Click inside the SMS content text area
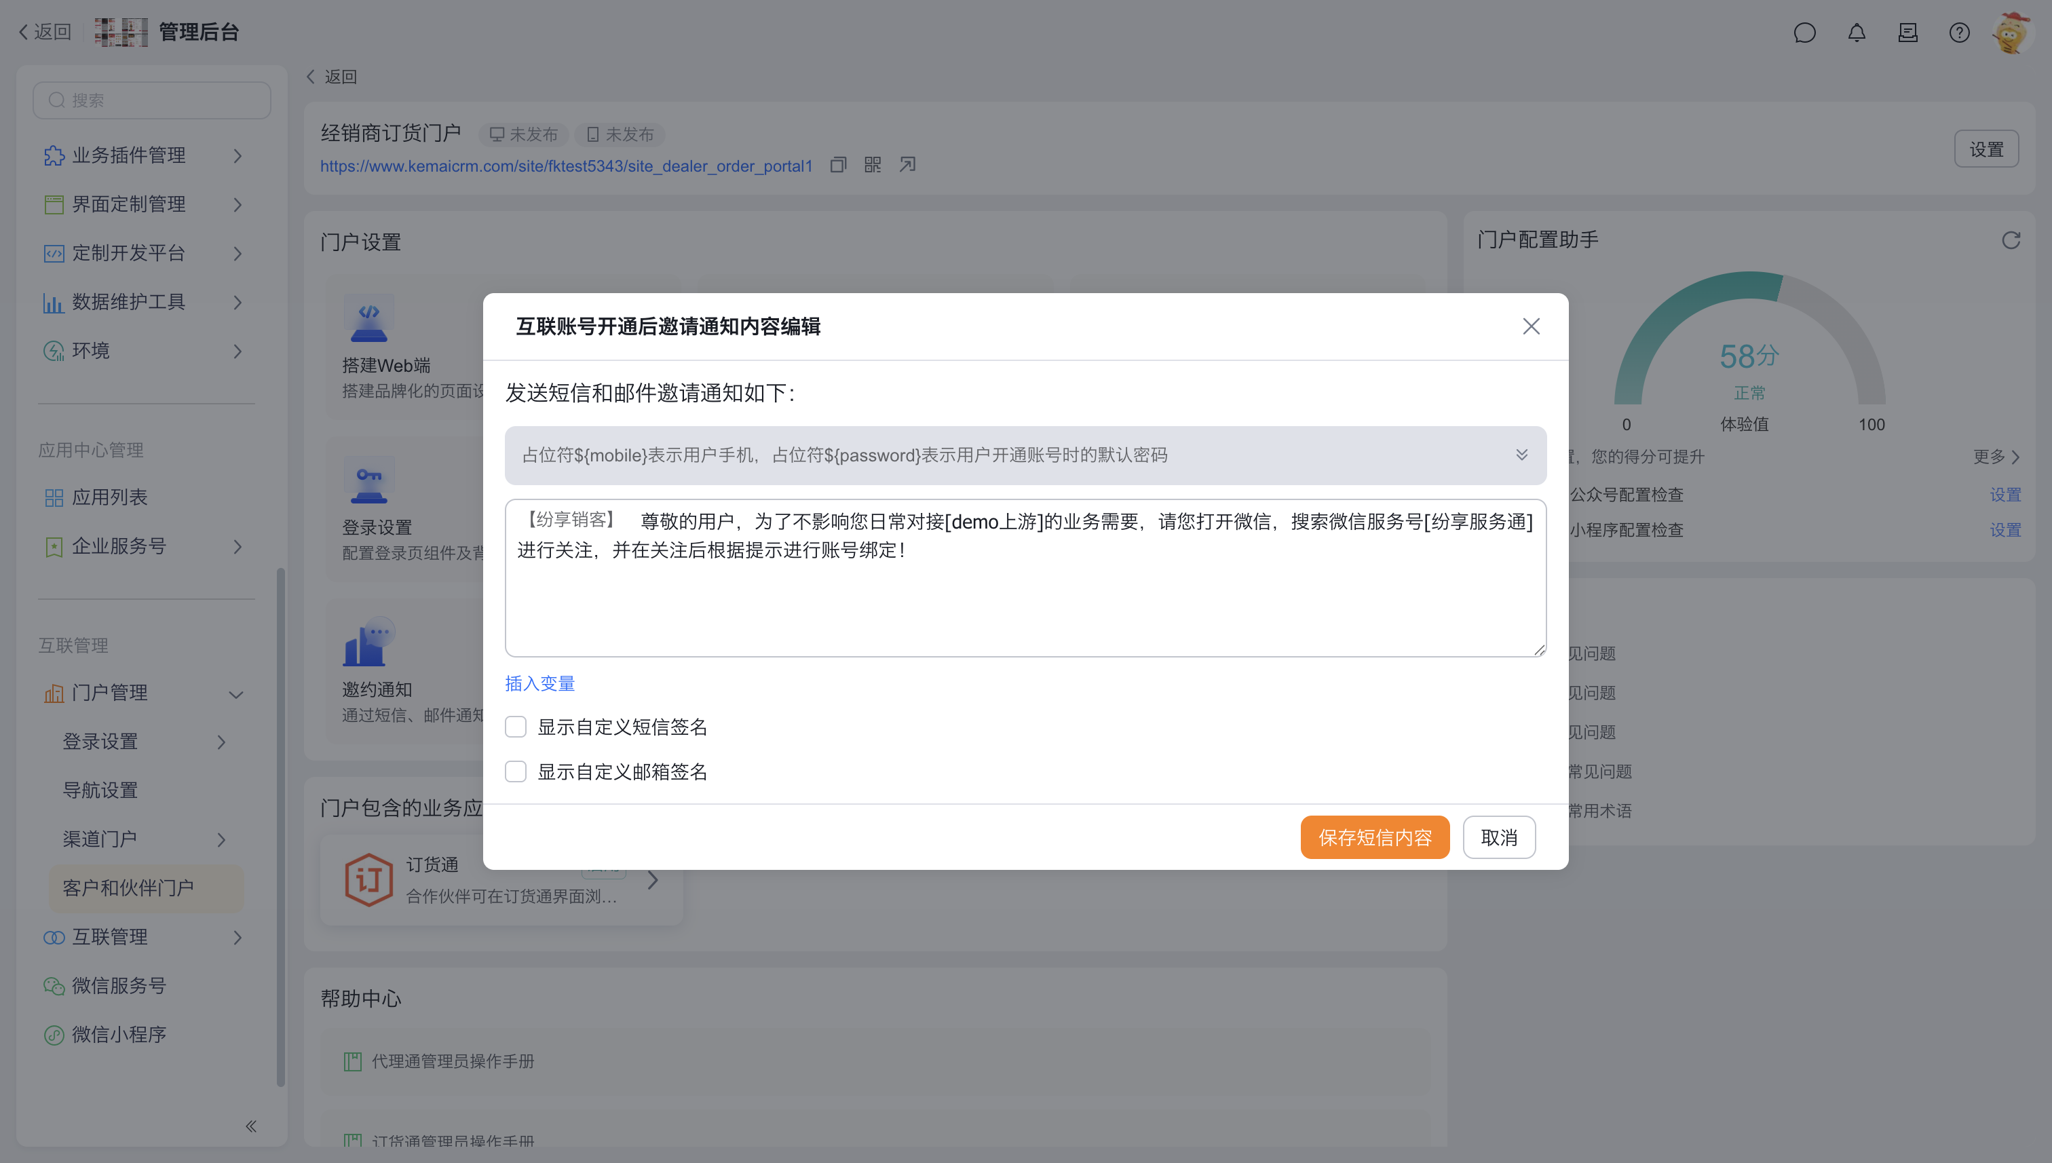 (1025, 599)
